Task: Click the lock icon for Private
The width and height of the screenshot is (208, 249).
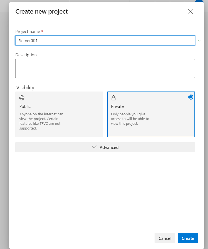Action: pos(114,98)
